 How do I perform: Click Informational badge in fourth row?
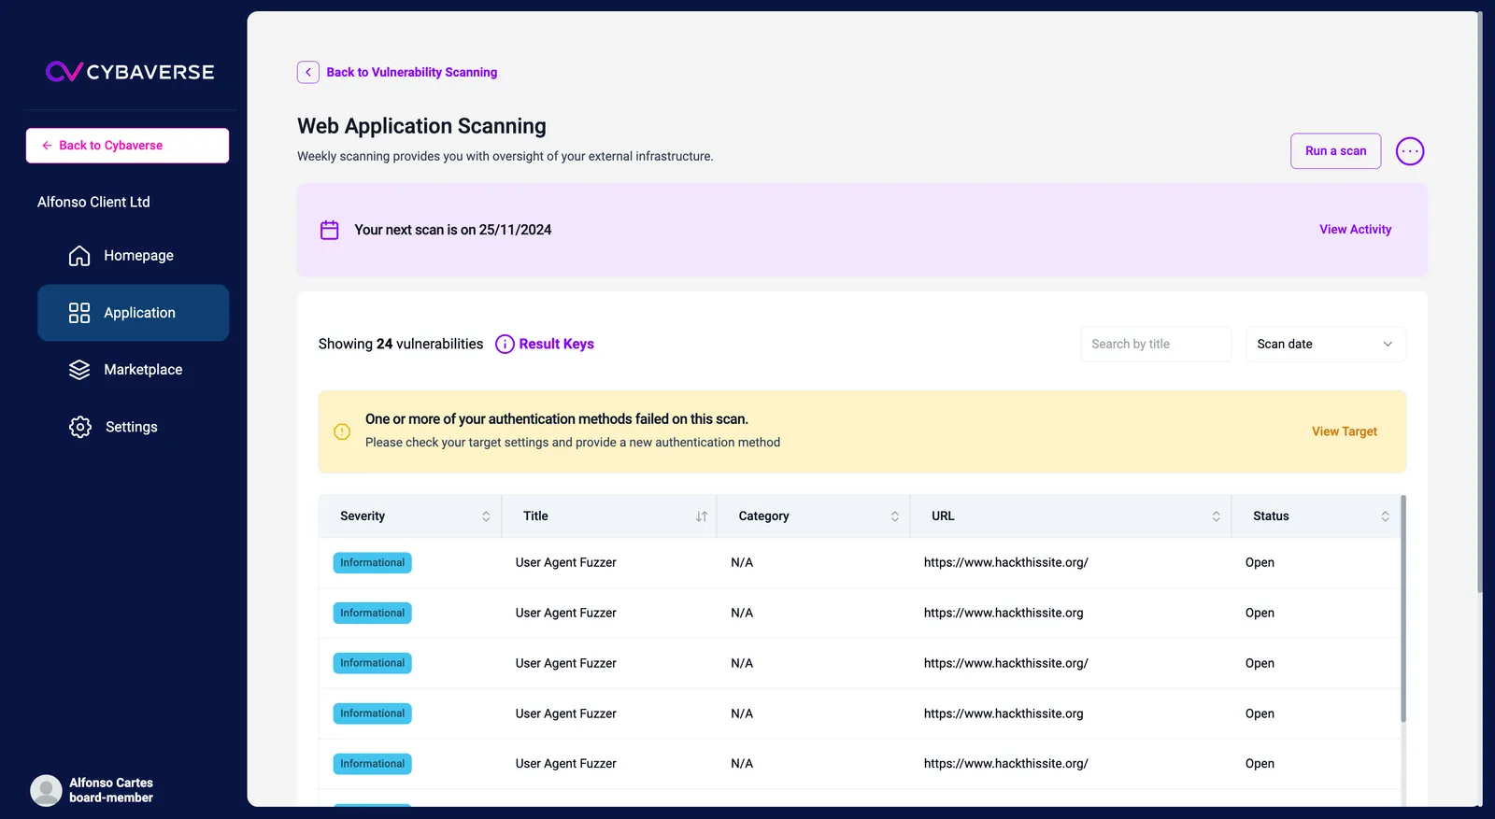372,713
